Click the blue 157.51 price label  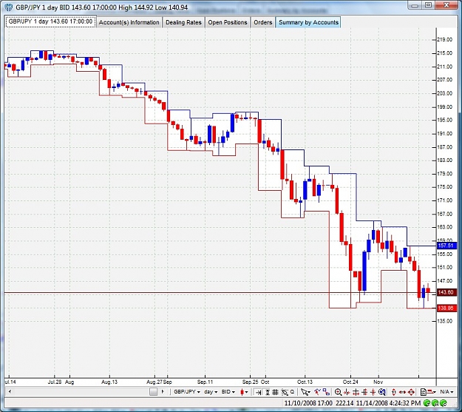point(445,246)
